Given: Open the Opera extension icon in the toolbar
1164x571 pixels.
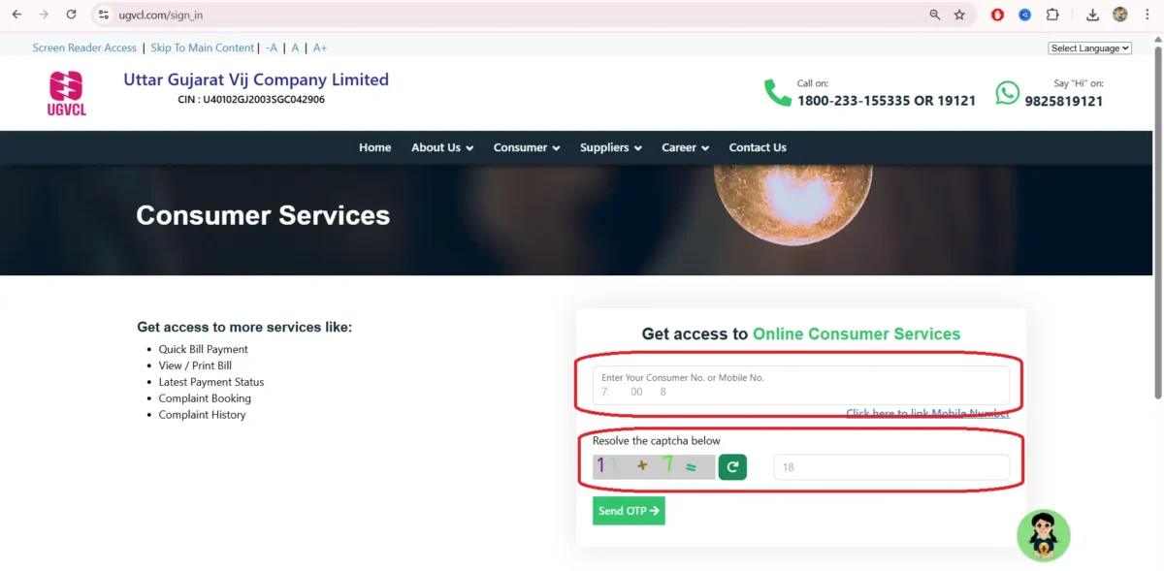Looking at the screenshot, I should click(998, 15).
